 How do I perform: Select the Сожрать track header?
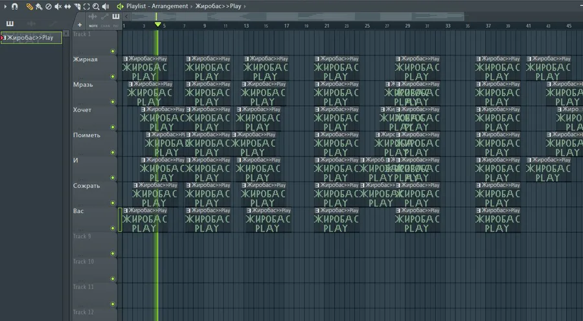(95, 194)
